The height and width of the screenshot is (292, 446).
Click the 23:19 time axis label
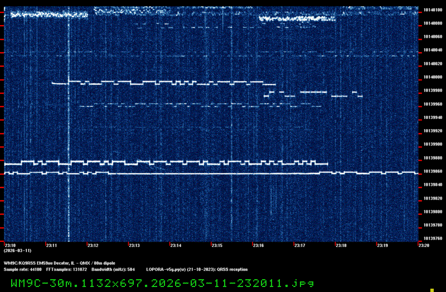pyautogui.click(x=382, y=245)
